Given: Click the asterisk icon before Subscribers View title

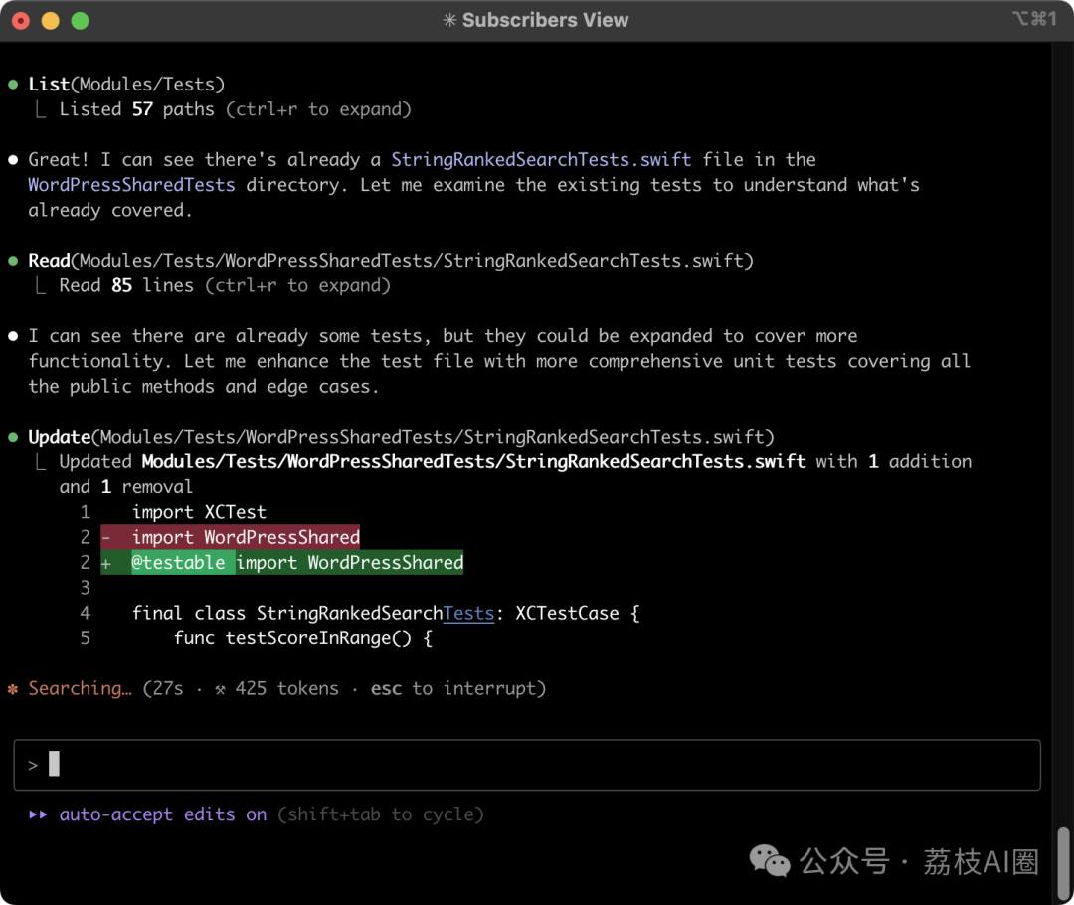Looking at the screenshot, I should click(449, 20).
